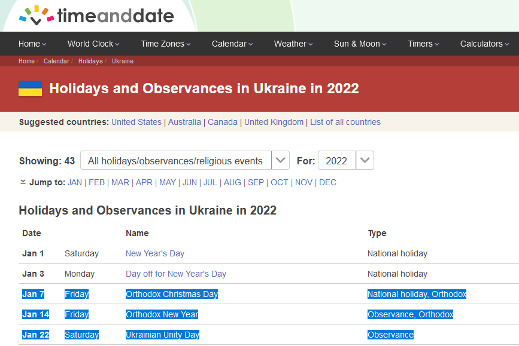Jump to OCT
The image size is (519, 346).
(280, 182)
